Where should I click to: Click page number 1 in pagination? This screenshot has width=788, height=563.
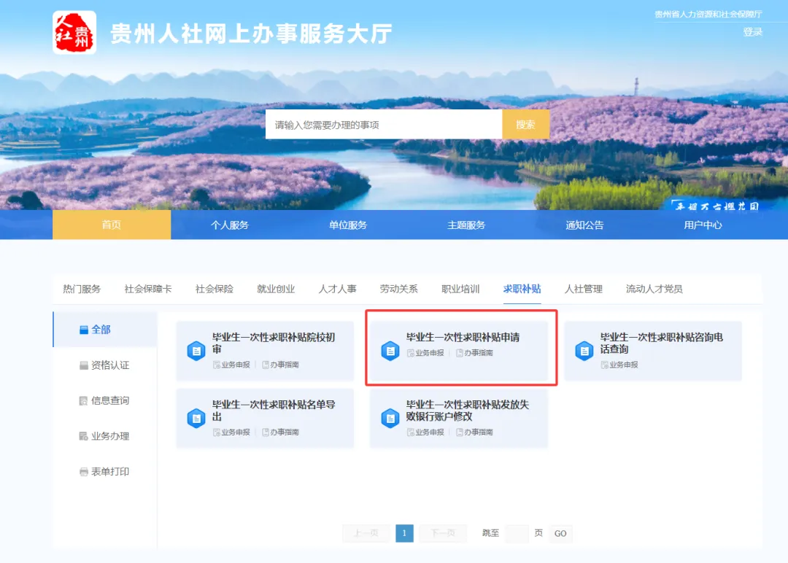[x=404, y=533]
